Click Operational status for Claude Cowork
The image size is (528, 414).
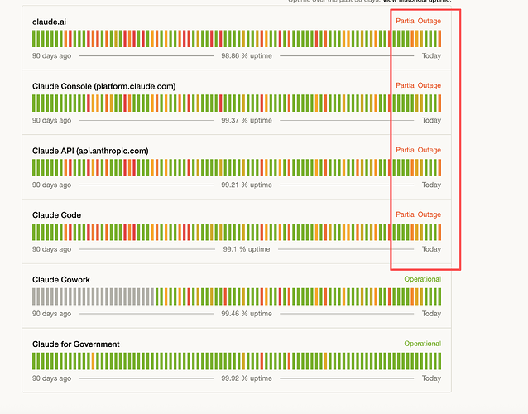[423, 279]
